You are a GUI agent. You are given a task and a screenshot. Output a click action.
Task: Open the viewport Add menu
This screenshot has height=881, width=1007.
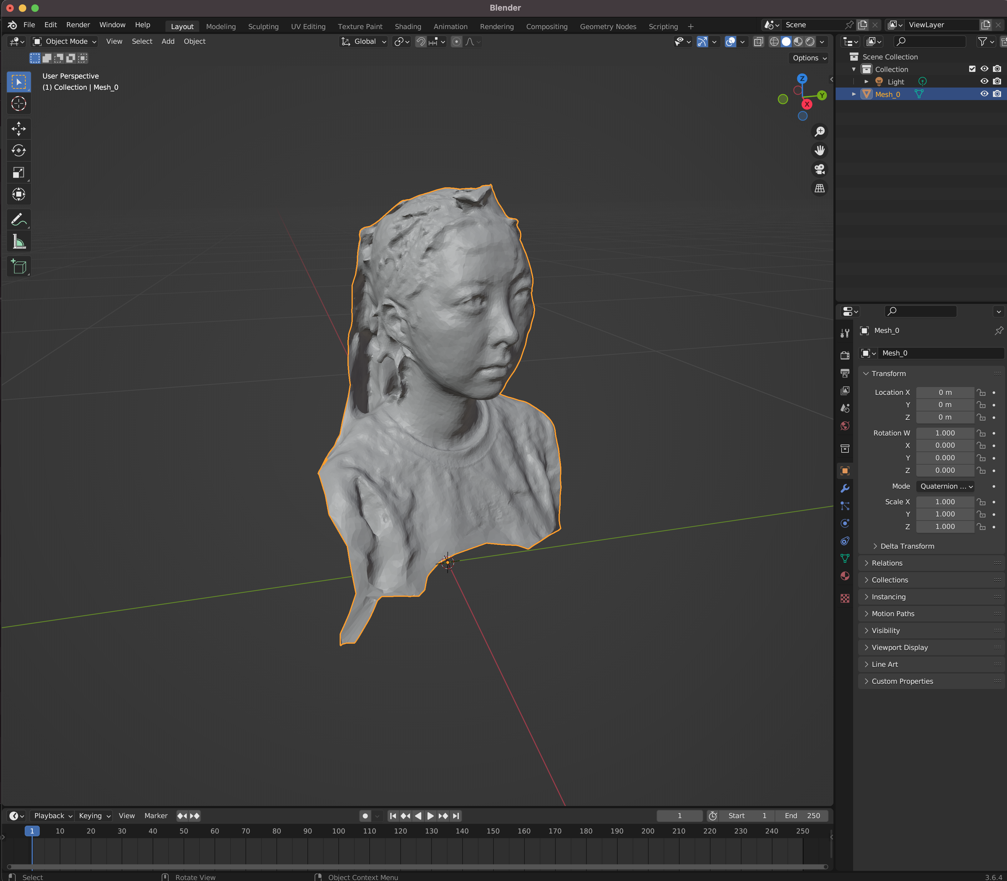(168, 41)
